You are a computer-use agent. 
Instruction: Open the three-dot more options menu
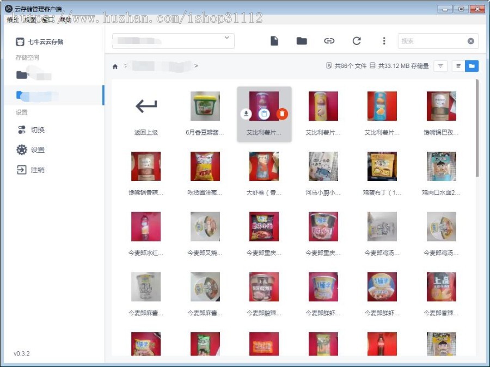[x=384, y=41]
